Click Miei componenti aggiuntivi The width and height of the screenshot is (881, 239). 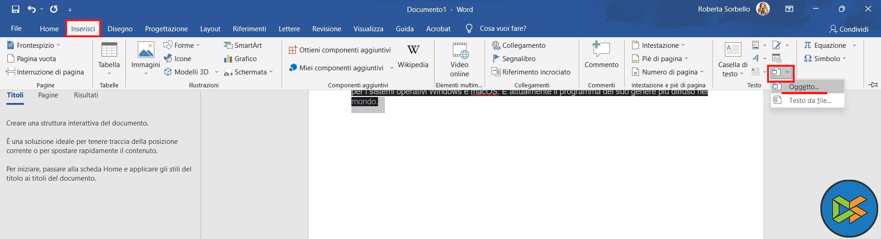[x=336, y=68]
